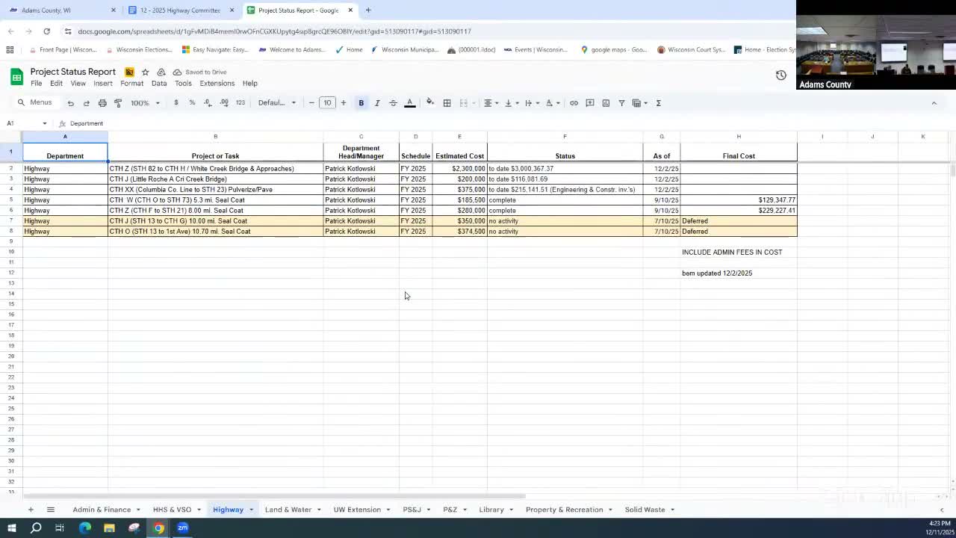Increase font size with the plus button
Screen dimensions: 956x538
[344, 103]
